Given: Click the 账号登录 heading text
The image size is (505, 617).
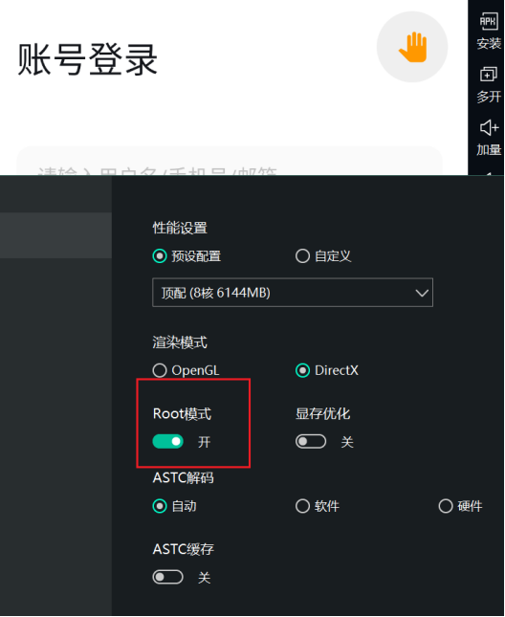Looking at the screenshot, I should (x=87, y=59).
